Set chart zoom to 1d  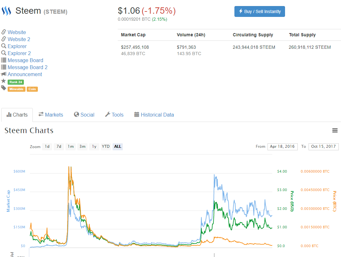click(47, 146)
